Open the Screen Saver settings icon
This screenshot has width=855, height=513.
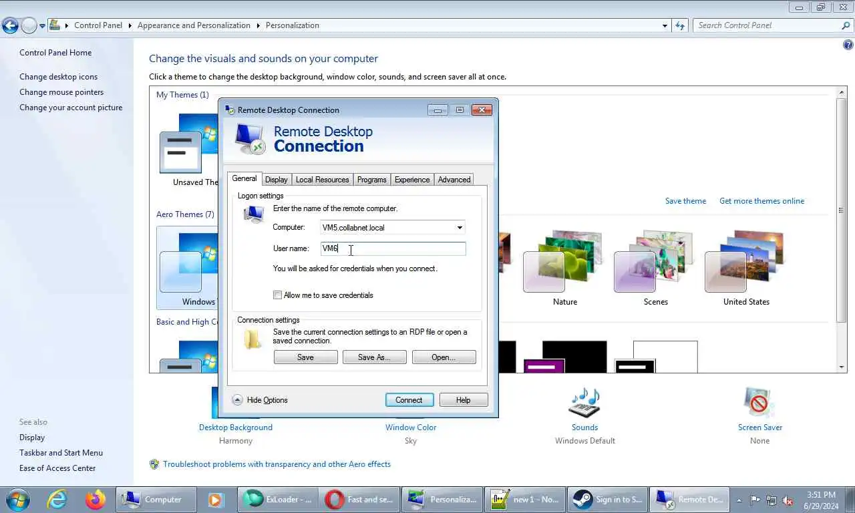(x=759, y=402)
